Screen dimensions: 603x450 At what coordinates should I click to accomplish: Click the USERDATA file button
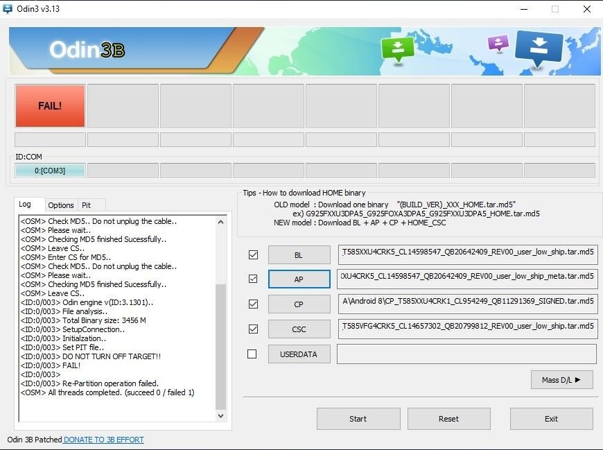(299, 354)
